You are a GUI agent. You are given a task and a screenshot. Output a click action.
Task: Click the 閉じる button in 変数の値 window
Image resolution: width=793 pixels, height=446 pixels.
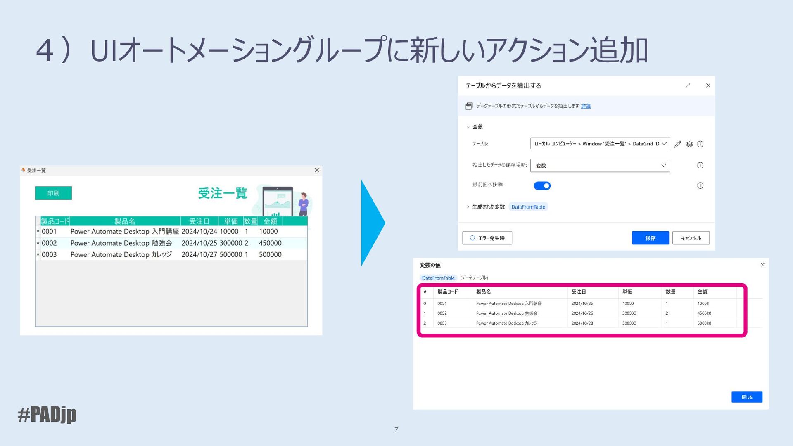[747, 397]
